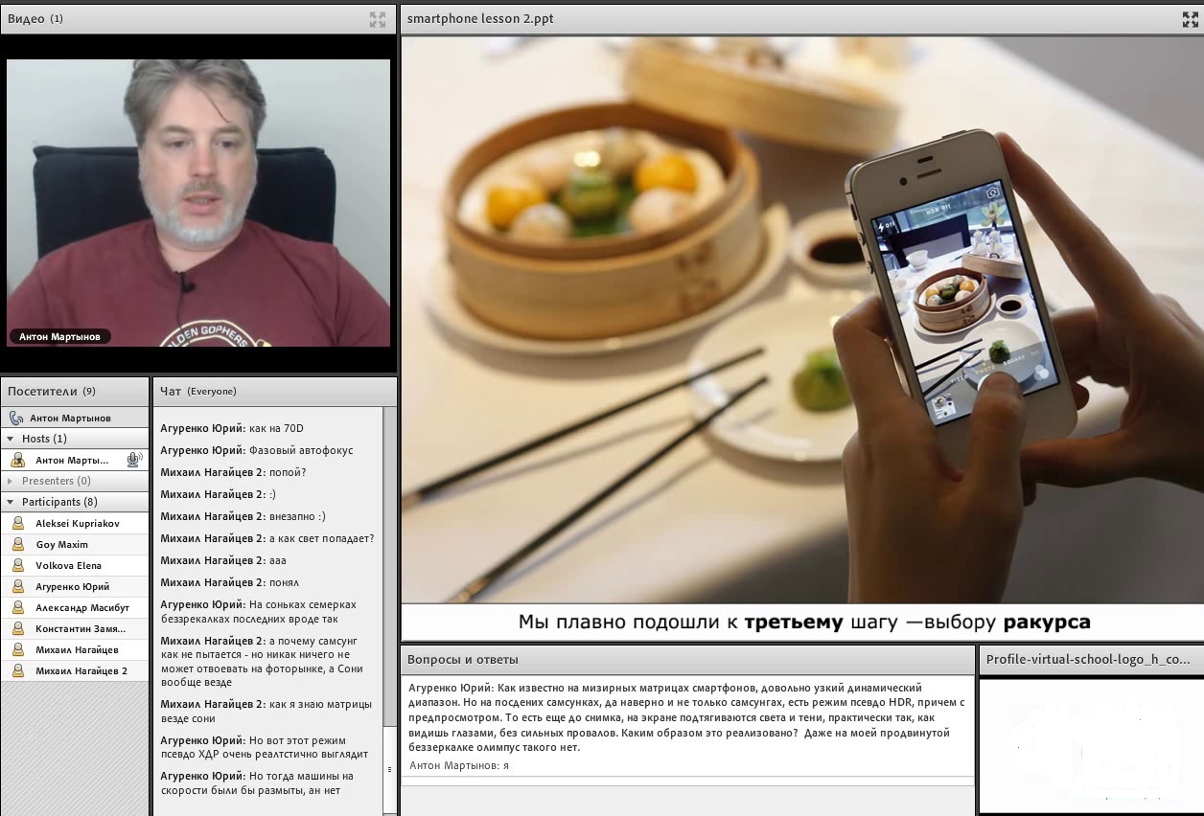The image size is (1204, 816).
Task: Select participant Александр Масибут
Action: [x=75, y=608]
